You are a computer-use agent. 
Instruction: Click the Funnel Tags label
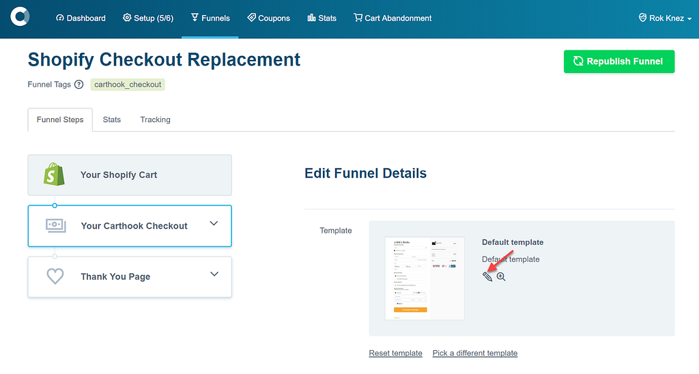(x=49, y=85)
